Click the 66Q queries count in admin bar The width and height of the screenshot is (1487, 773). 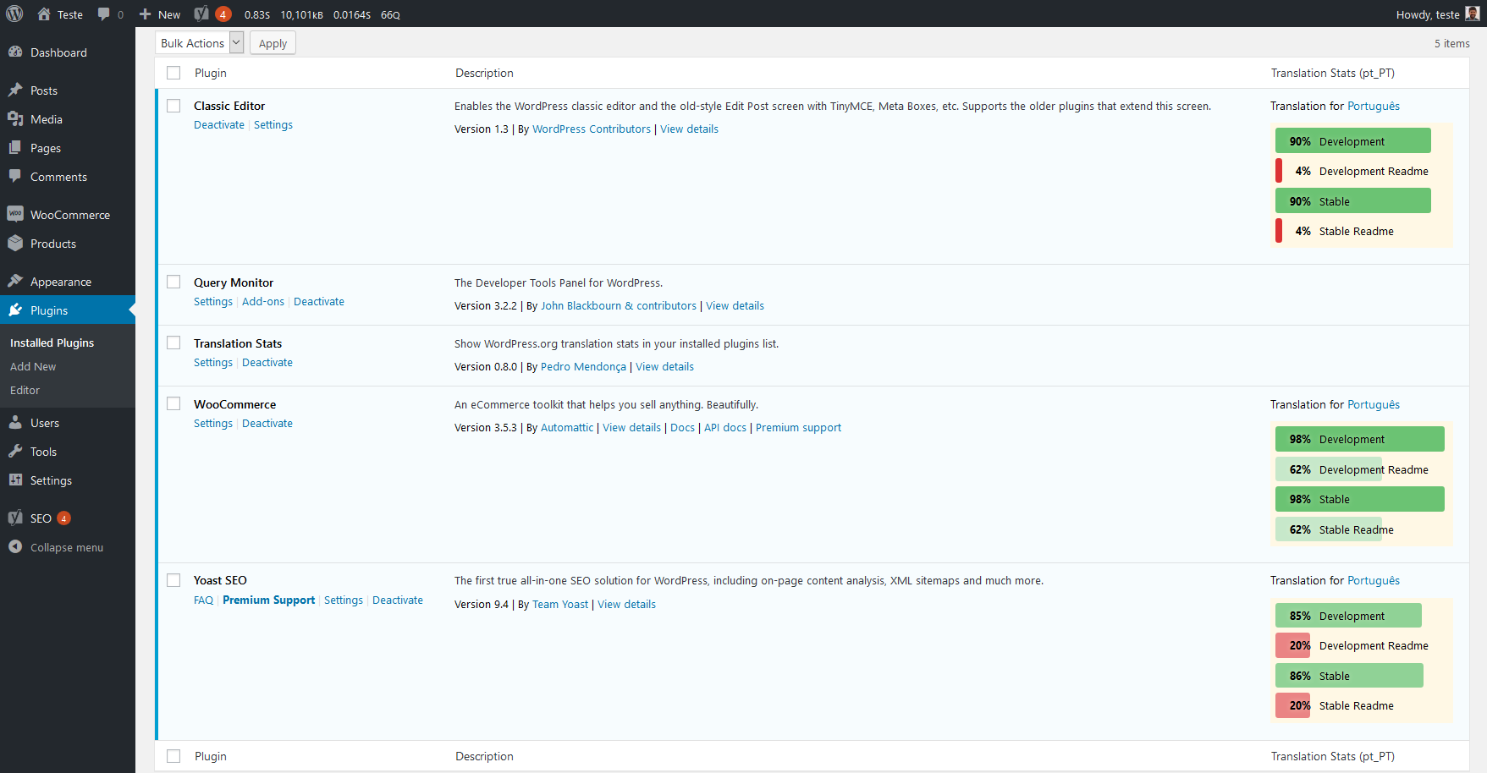tap(390, 14)
